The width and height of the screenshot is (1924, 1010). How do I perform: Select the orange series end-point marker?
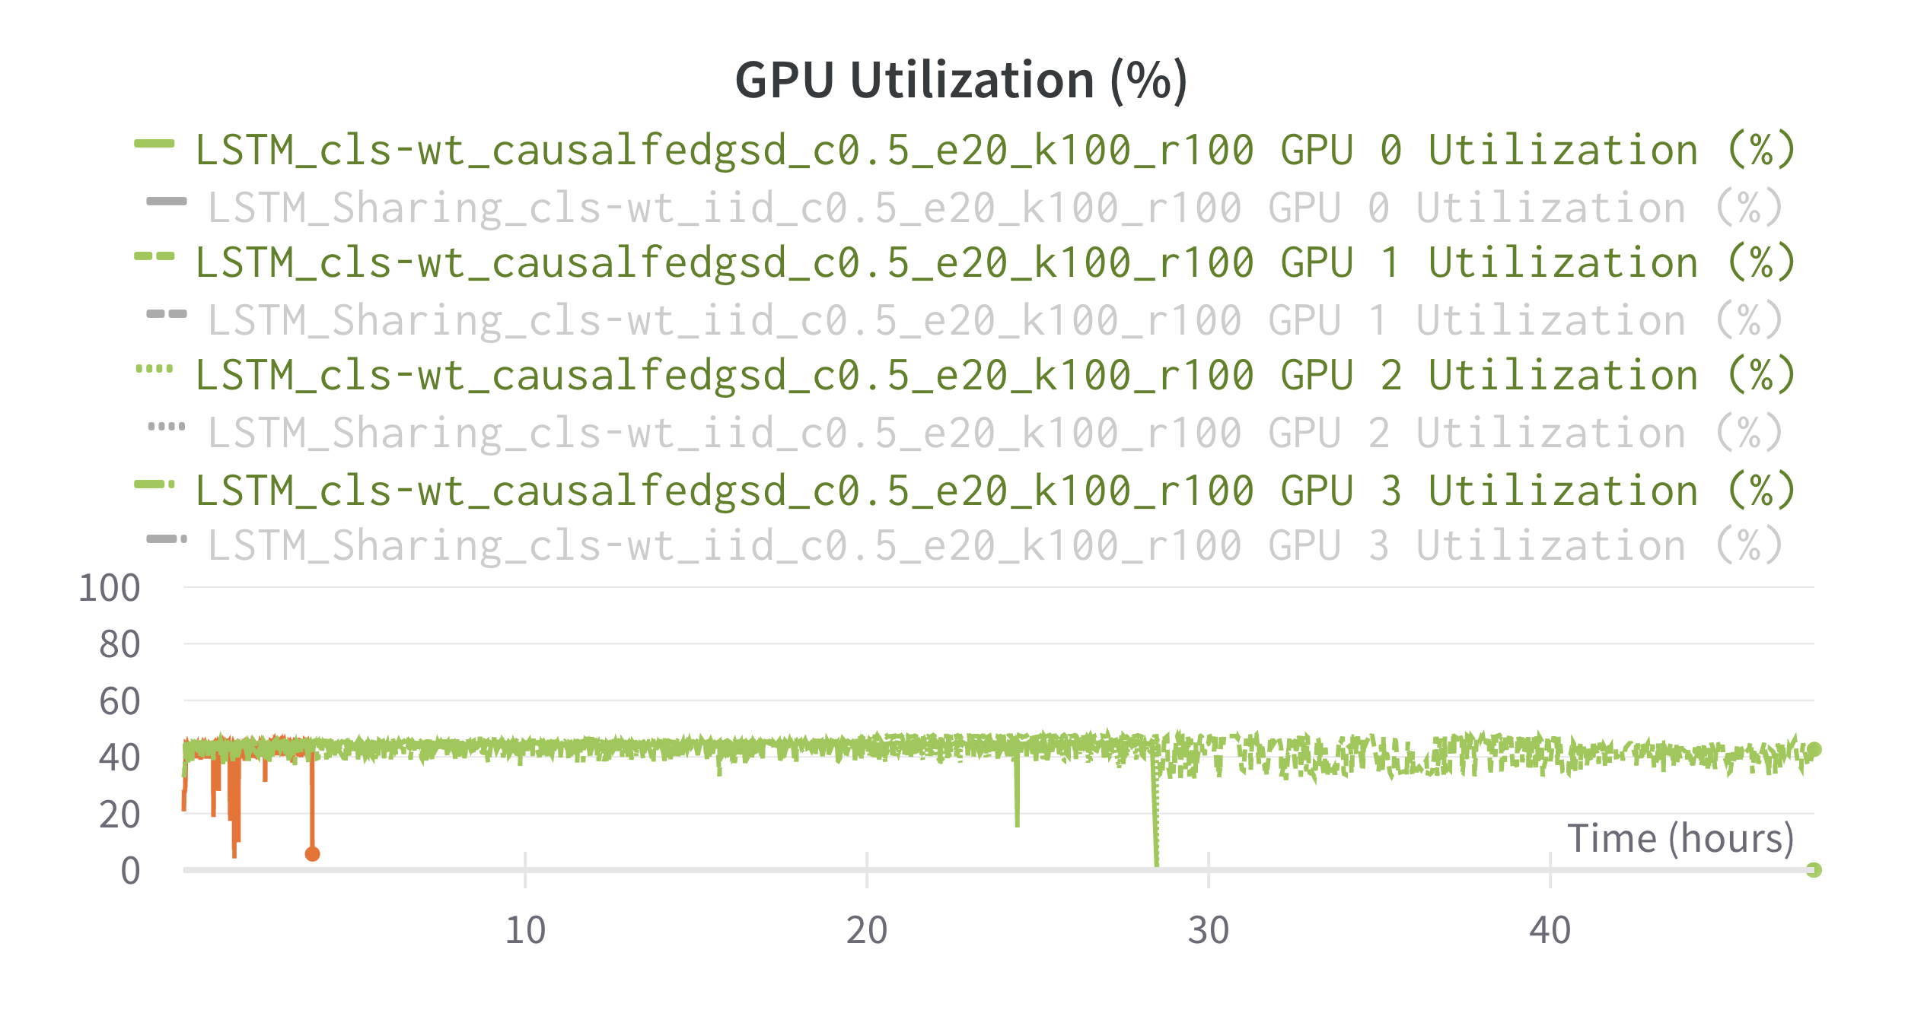[312, 854]
